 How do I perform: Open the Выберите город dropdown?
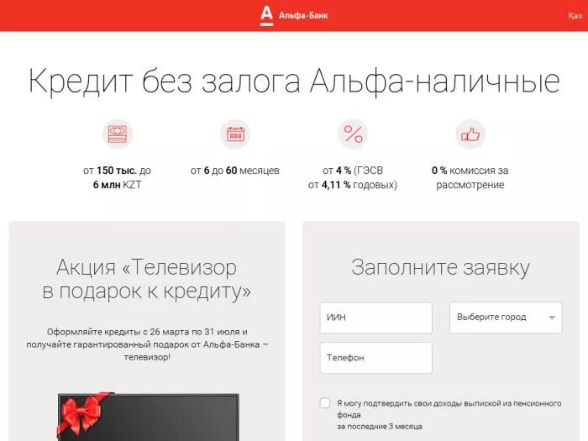[506, 318]
